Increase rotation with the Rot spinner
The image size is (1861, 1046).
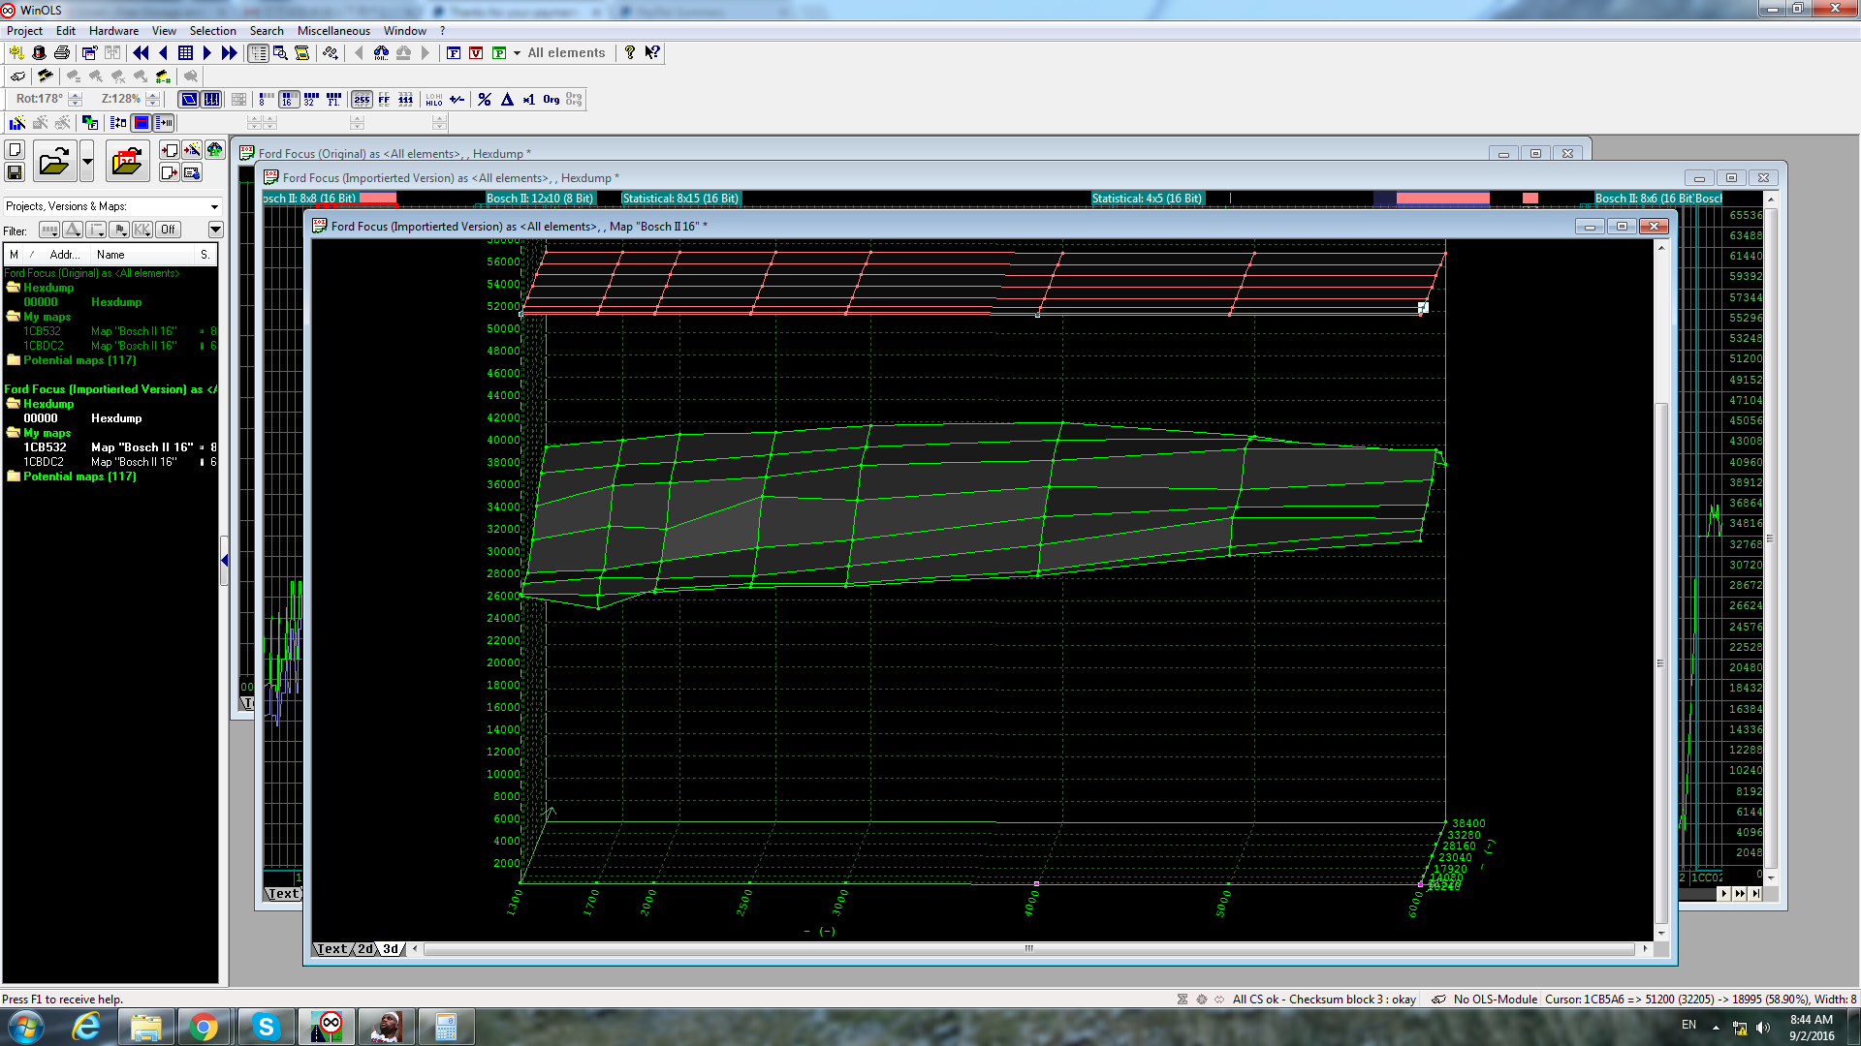75,96
